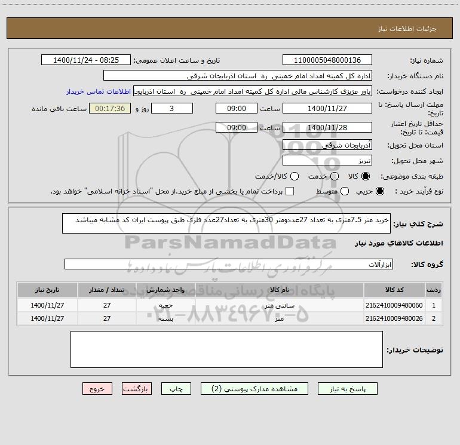The width and height of the screenshot is (460, 445).
Task: Click product code 2162410009480060
Action: pos(394,305)
